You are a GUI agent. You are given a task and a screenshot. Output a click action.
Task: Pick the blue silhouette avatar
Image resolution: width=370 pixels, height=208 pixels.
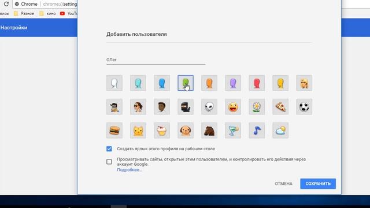[x=162, y=83]
